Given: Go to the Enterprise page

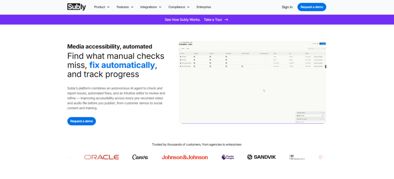Looking at the screenshot, I should click(204, 7).
